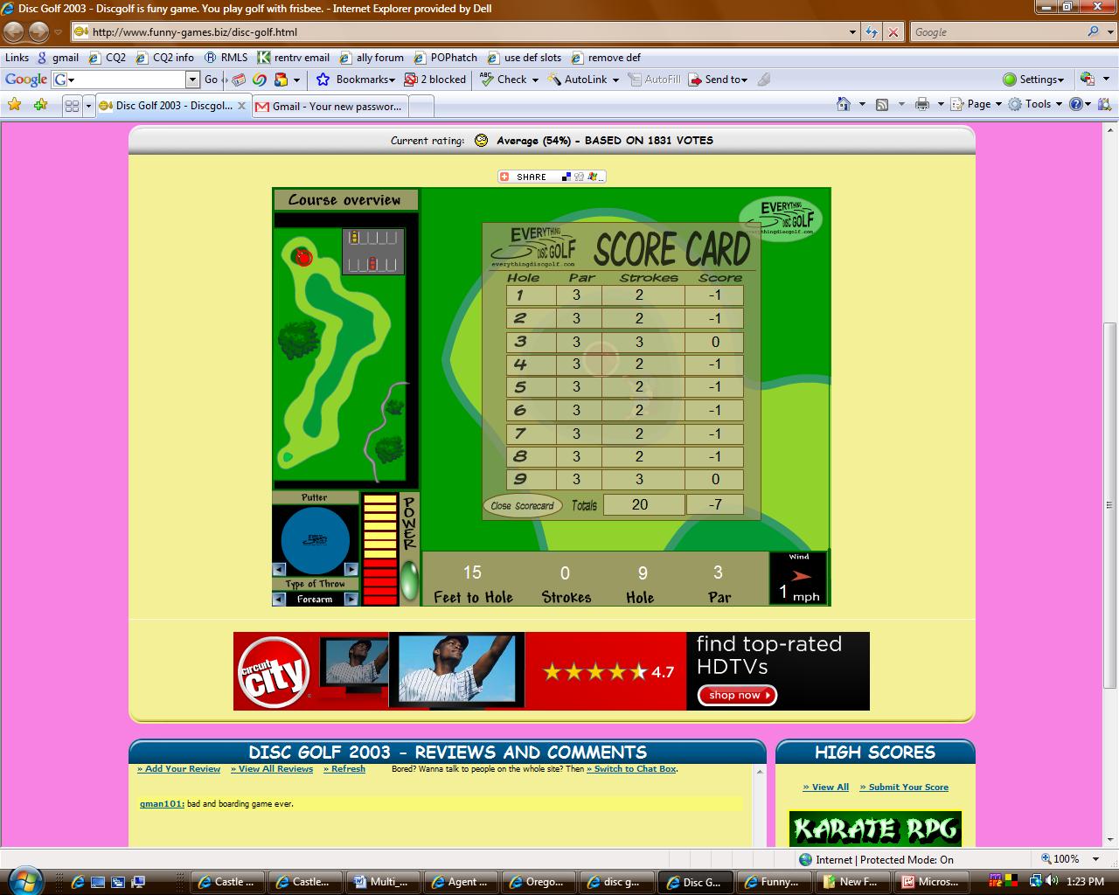Open CQ2 info favorites link
The height and width of the screenshot is (895, 1119).
pyautogui.click(x=163, y=58)
